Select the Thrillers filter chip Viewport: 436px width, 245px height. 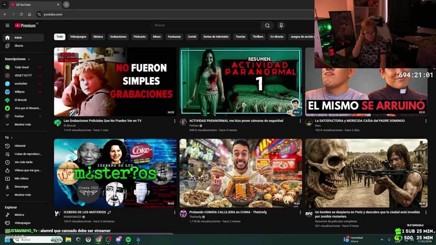[258, 37]
